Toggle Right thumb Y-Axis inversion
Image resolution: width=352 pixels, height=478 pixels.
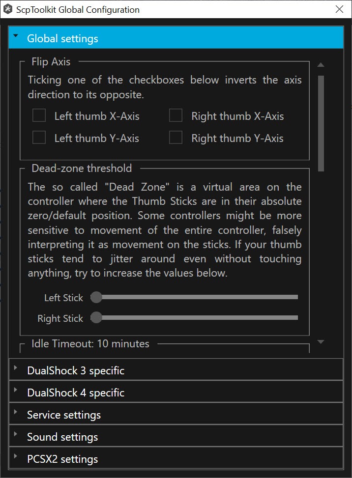(176, 138)
